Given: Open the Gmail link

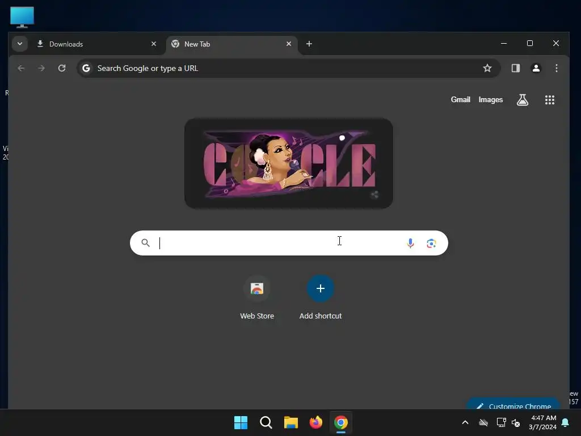Looking at the screenshot, I should click(460, 100).
